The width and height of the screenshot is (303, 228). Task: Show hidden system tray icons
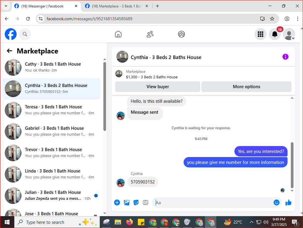(251, 222)
